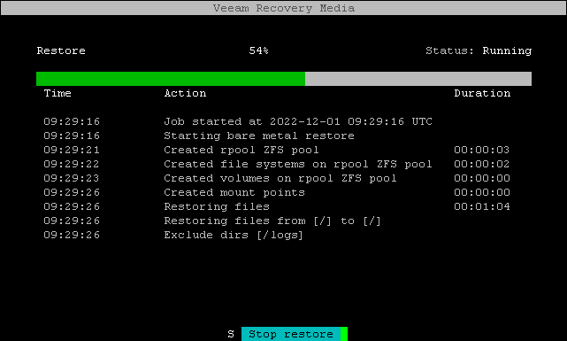
Task: Click the S hotkey label beside Stop restore
Action: (231, 334)
